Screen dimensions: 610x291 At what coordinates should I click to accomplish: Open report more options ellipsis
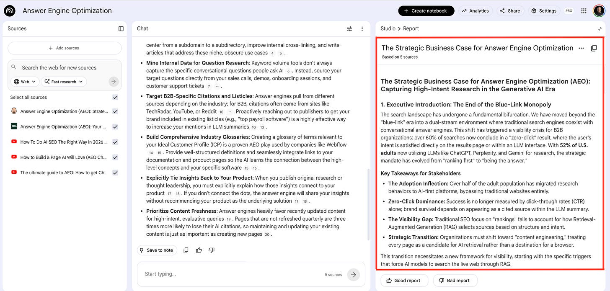(581, 48)
